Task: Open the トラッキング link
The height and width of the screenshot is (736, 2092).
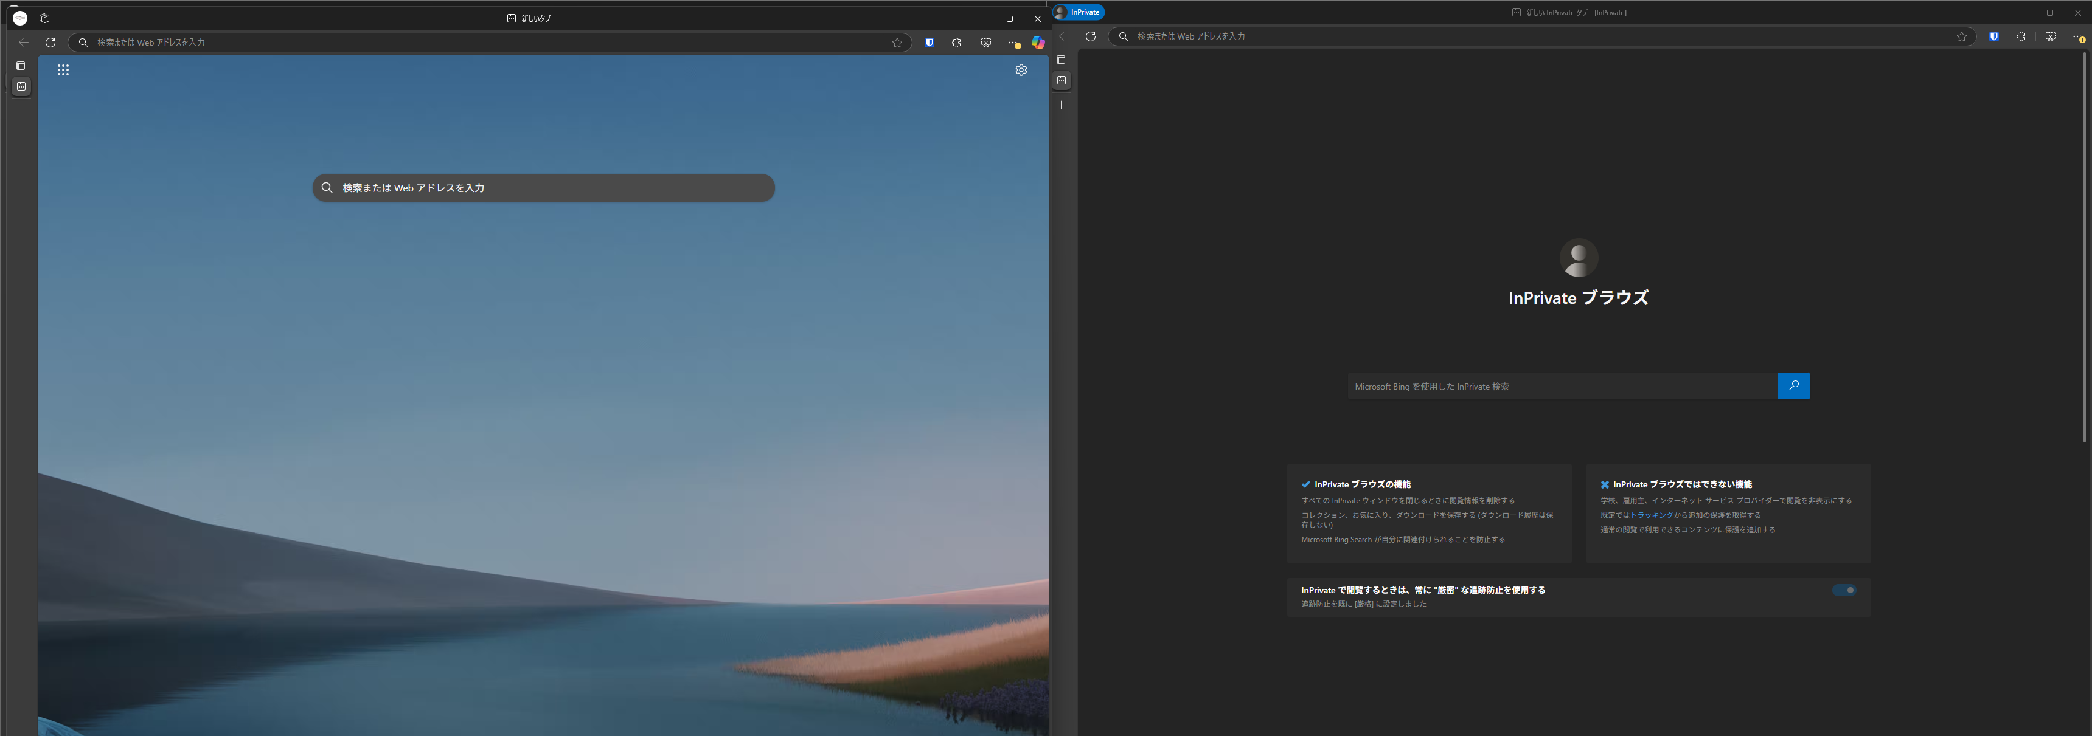Action: click(x=1651, y=515)
